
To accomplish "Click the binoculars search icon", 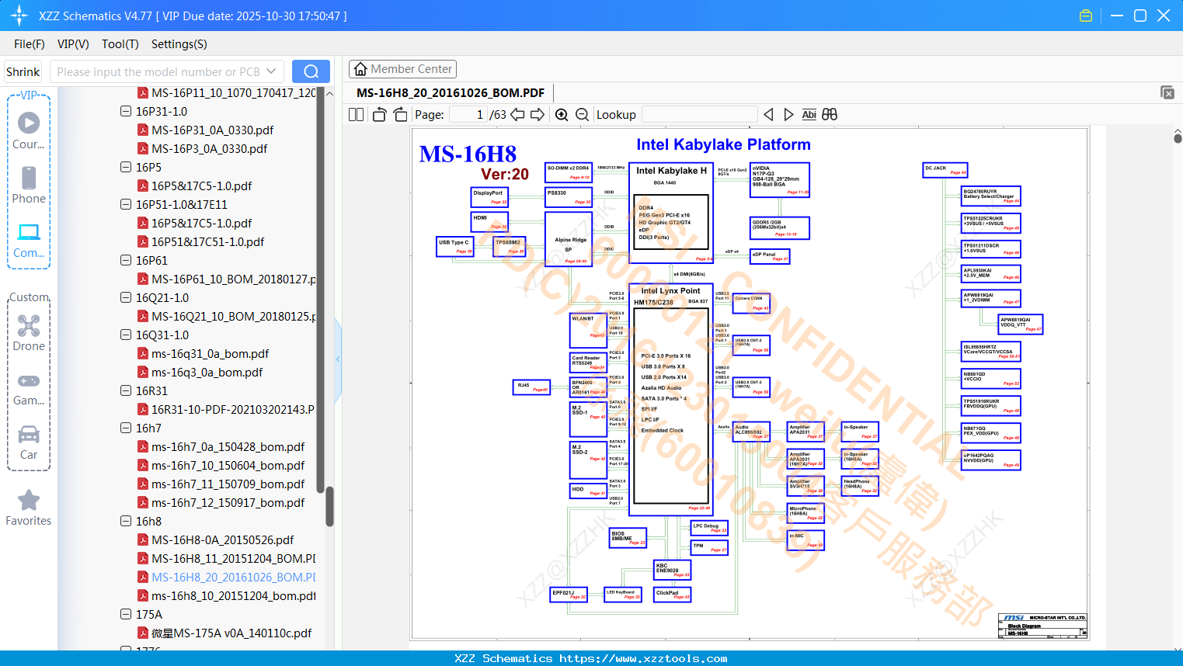I will [830, 115].
